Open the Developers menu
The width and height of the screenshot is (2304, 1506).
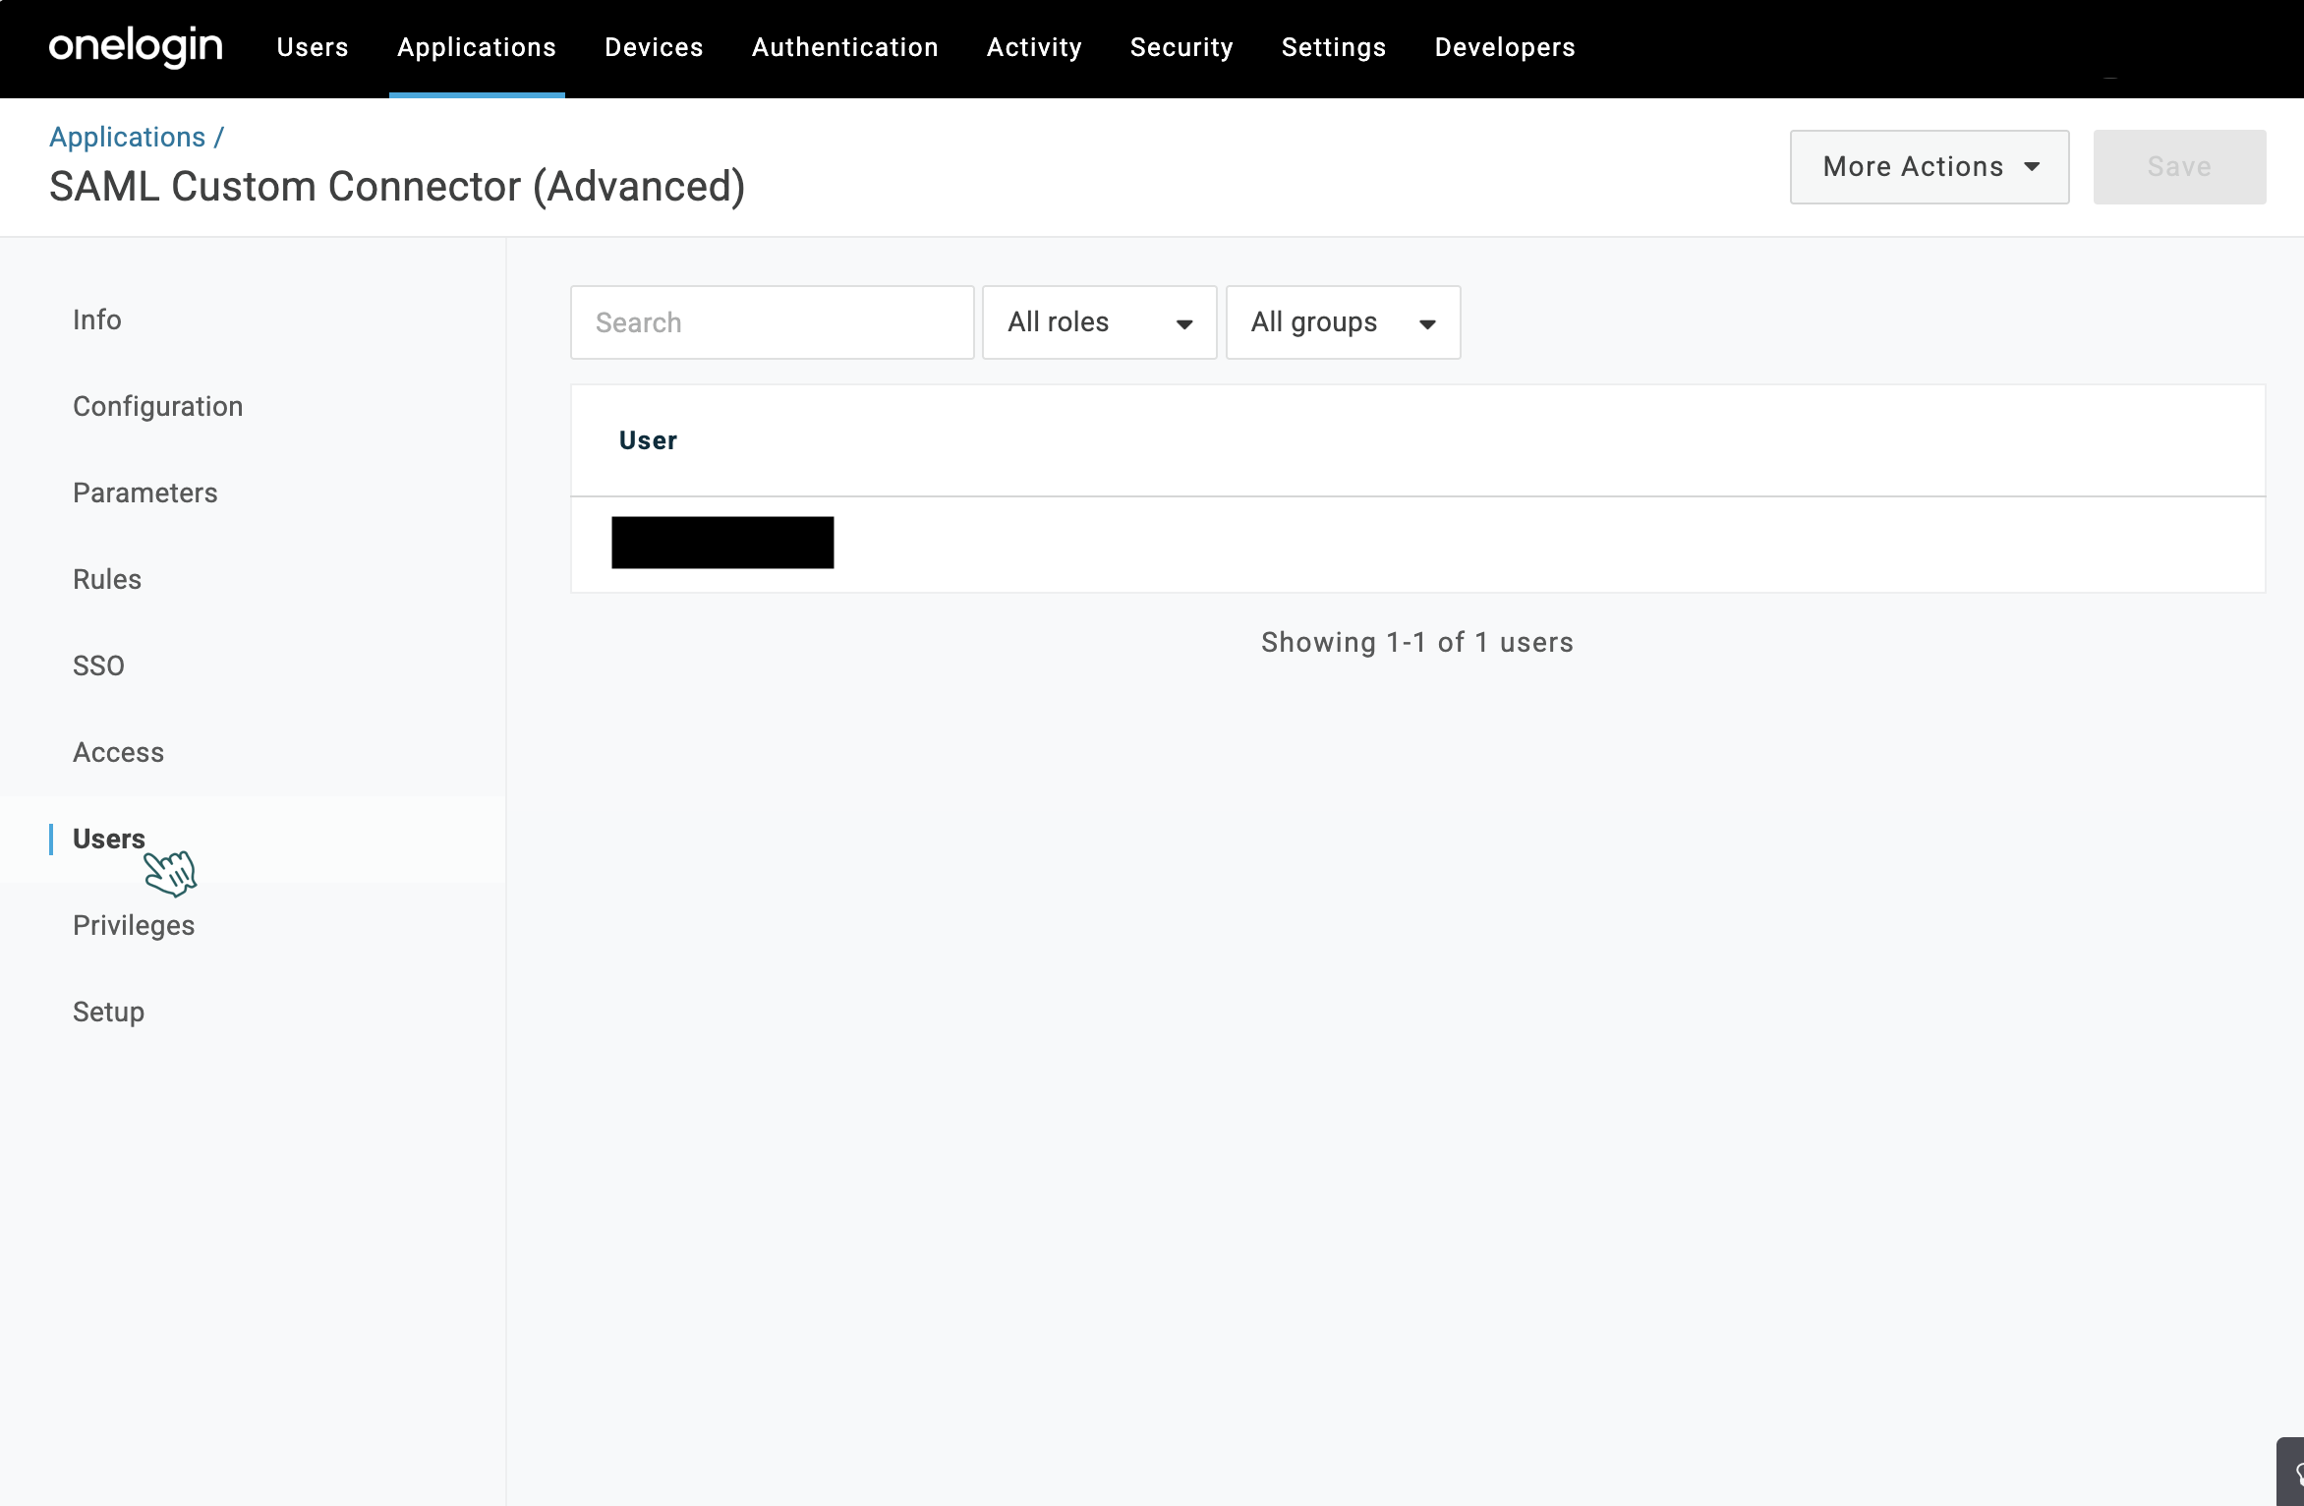(x=1505, y=47)
